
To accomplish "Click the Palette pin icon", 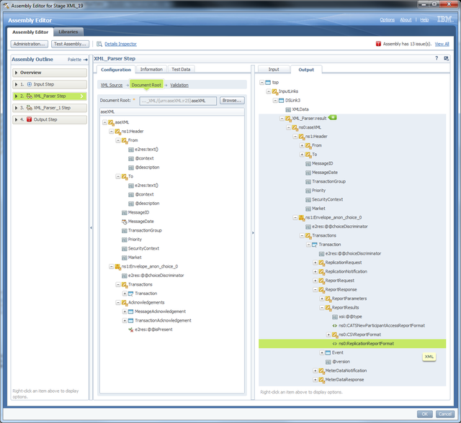I will point(85,60).
